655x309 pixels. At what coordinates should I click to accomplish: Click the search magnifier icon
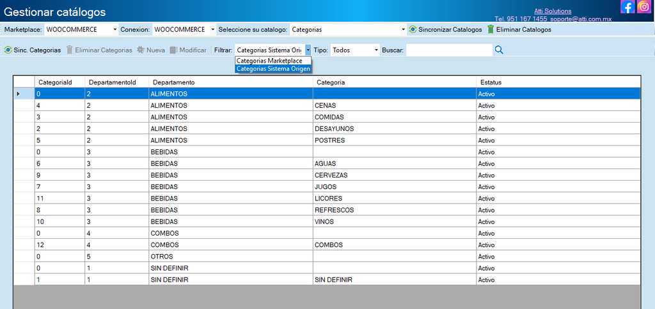click(x=499, y=50)
